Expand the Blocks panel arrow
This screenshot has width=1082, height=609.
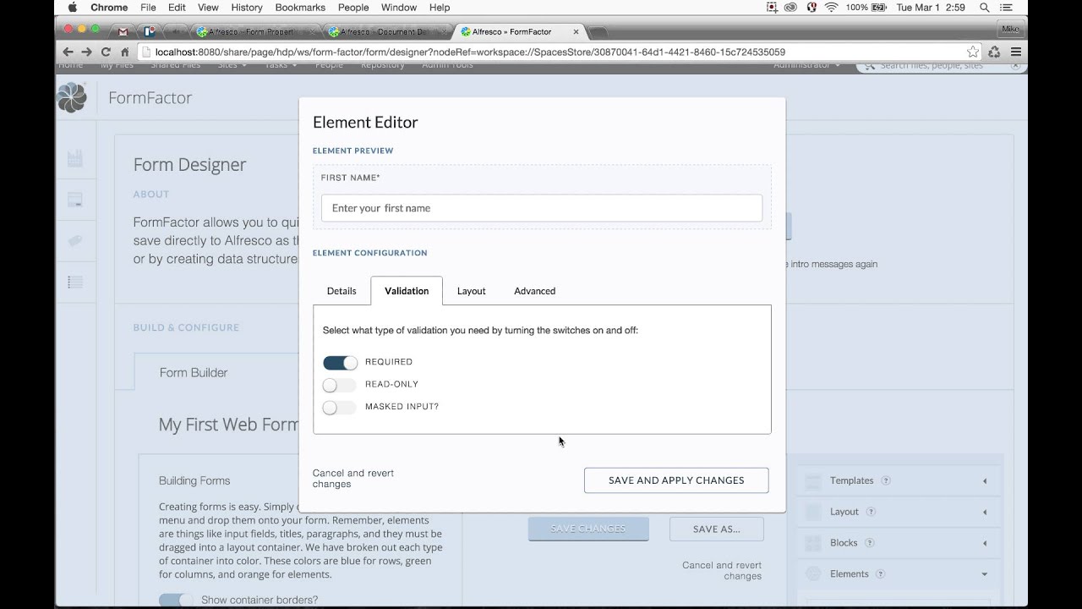coord(985,544)
